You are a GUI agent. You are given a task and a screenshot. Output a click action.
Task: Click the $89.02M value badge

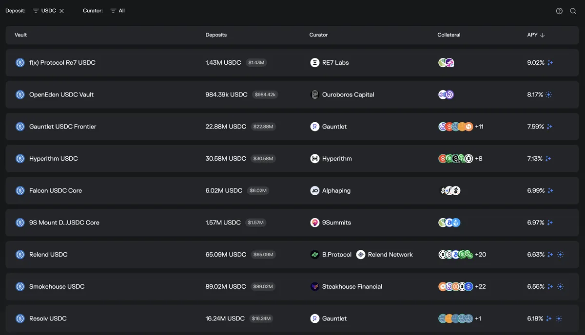263,287
